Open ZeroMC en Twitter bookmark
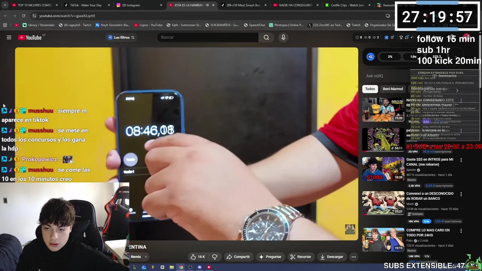The height and width of the screenshot is (271, 482). pos(325,25)
